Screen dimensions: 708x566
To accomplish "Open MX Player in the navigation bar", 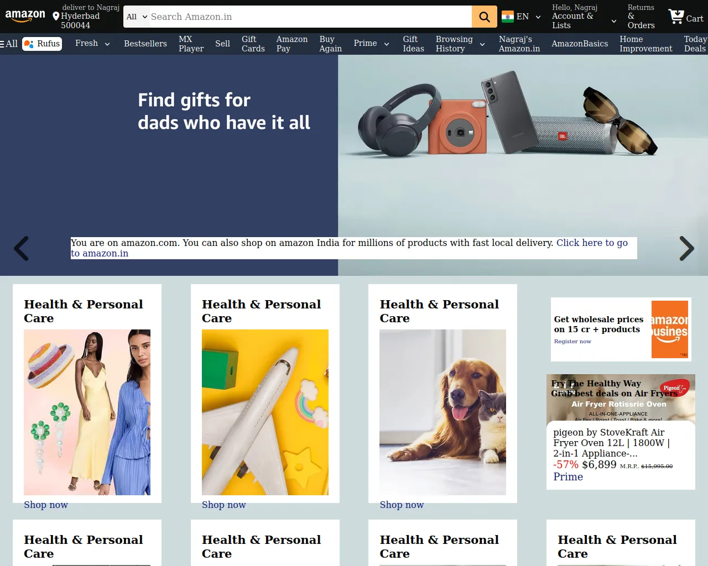I will click(x=191, y=44).
